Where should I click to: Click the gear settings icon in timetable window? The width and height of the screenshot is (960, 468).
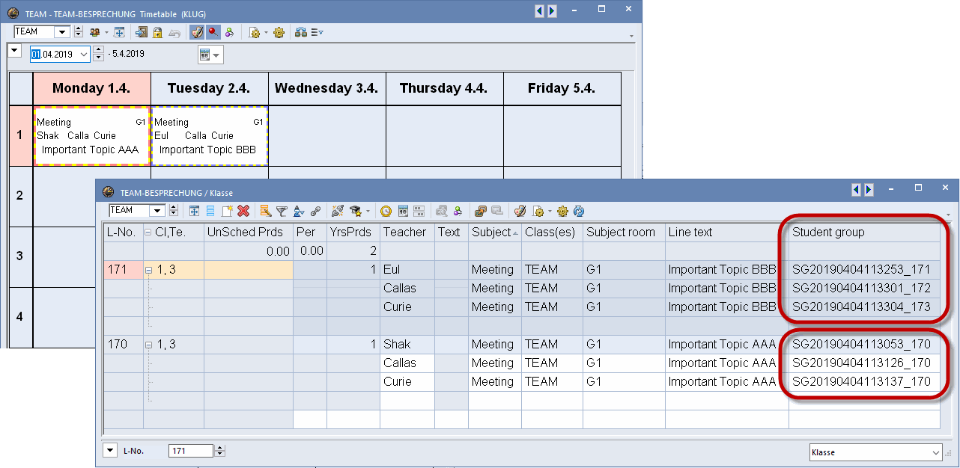[279, 32]
